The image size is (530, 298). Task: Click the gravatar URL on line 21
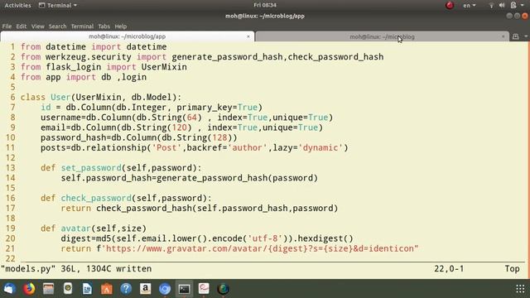(x=260, y=248)
